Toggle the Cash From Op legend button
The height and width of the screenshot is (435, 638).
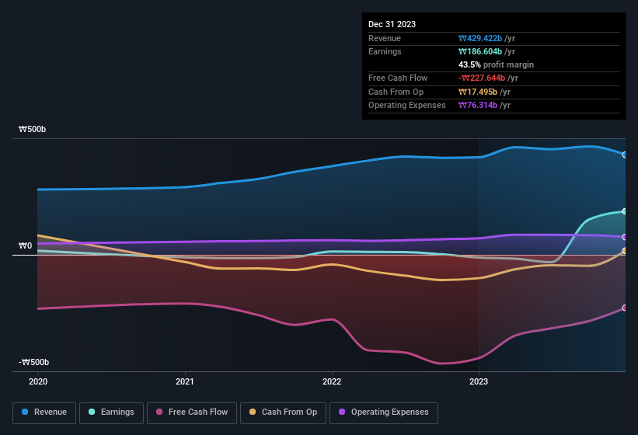coord(283,413)
